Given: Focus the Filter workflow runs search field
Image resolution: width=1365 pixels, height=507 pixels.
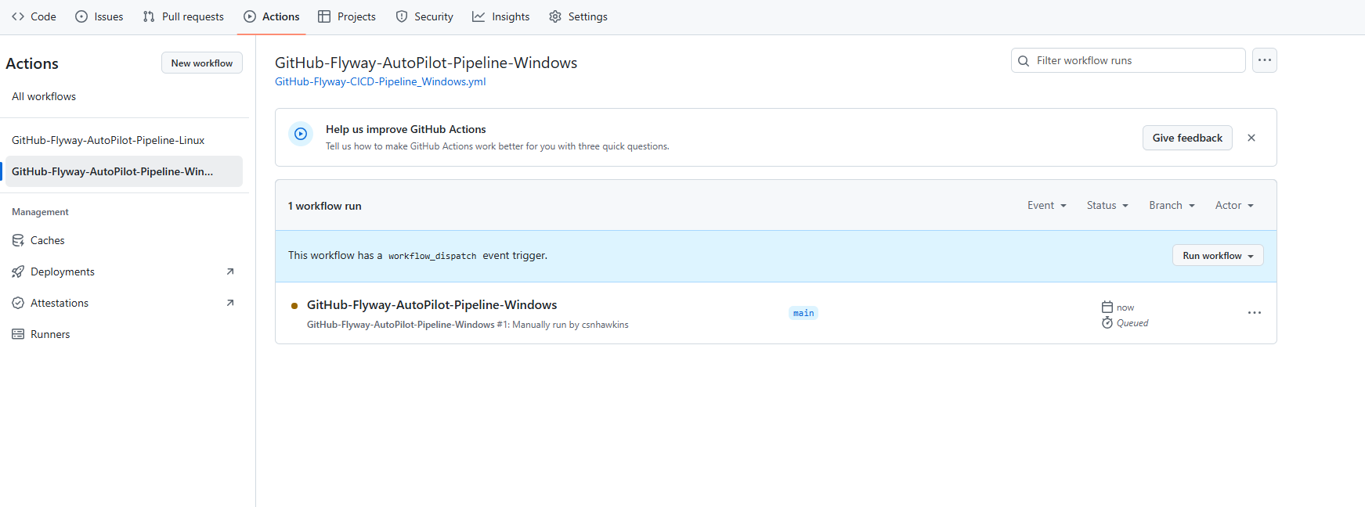Looking at the screenshot, I should tap(1136, 60).
